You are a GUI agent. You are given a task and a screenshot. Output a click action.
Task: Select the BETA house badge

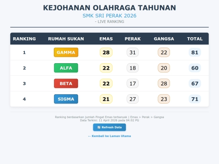pyautogui.click(x=66, y=83)
